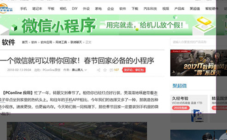The image size is (227, 140).
Task: Open the 笔记本 navigation item
Action: (37, 9)
